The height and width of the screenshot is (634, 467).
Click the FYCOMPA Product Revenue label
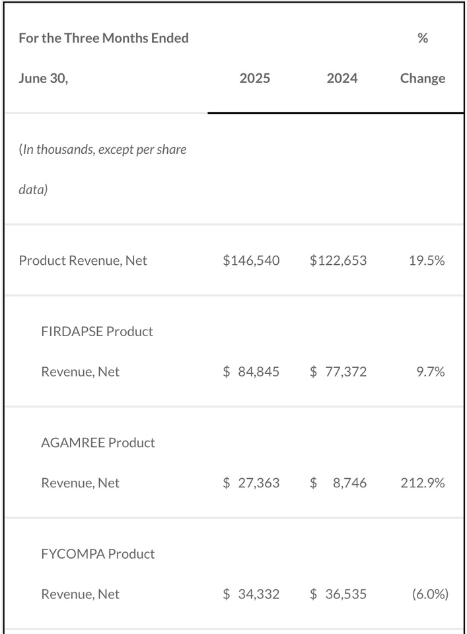[x=98, y=574]
